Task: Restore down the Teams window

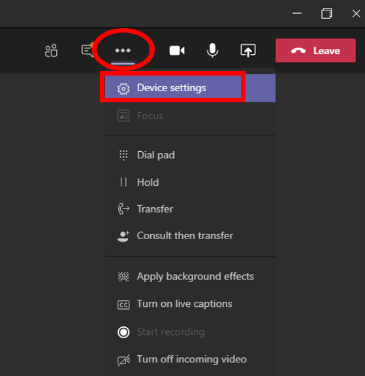Action: [326, 14]
